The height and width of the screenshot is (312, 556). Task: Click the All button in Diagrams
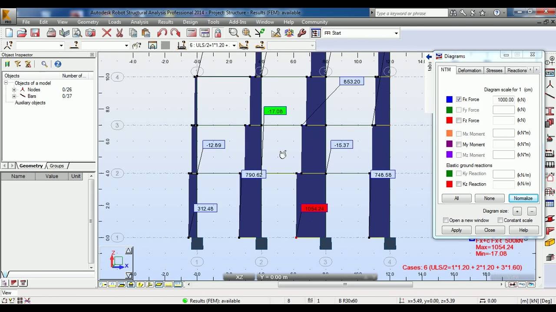(x=457, y=198)
